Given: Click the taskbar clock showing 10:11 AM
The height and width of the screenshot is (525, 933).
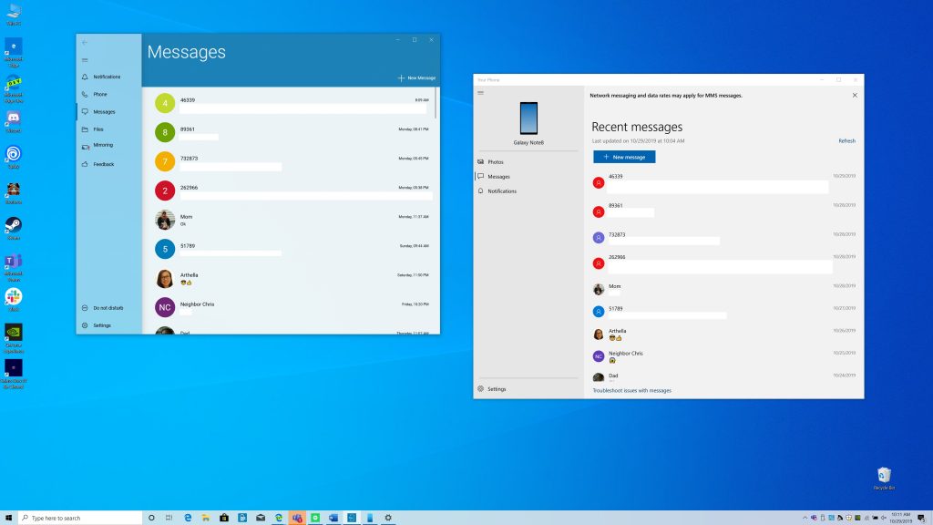Looking at the screenshot, I should [x=901, y=518].
